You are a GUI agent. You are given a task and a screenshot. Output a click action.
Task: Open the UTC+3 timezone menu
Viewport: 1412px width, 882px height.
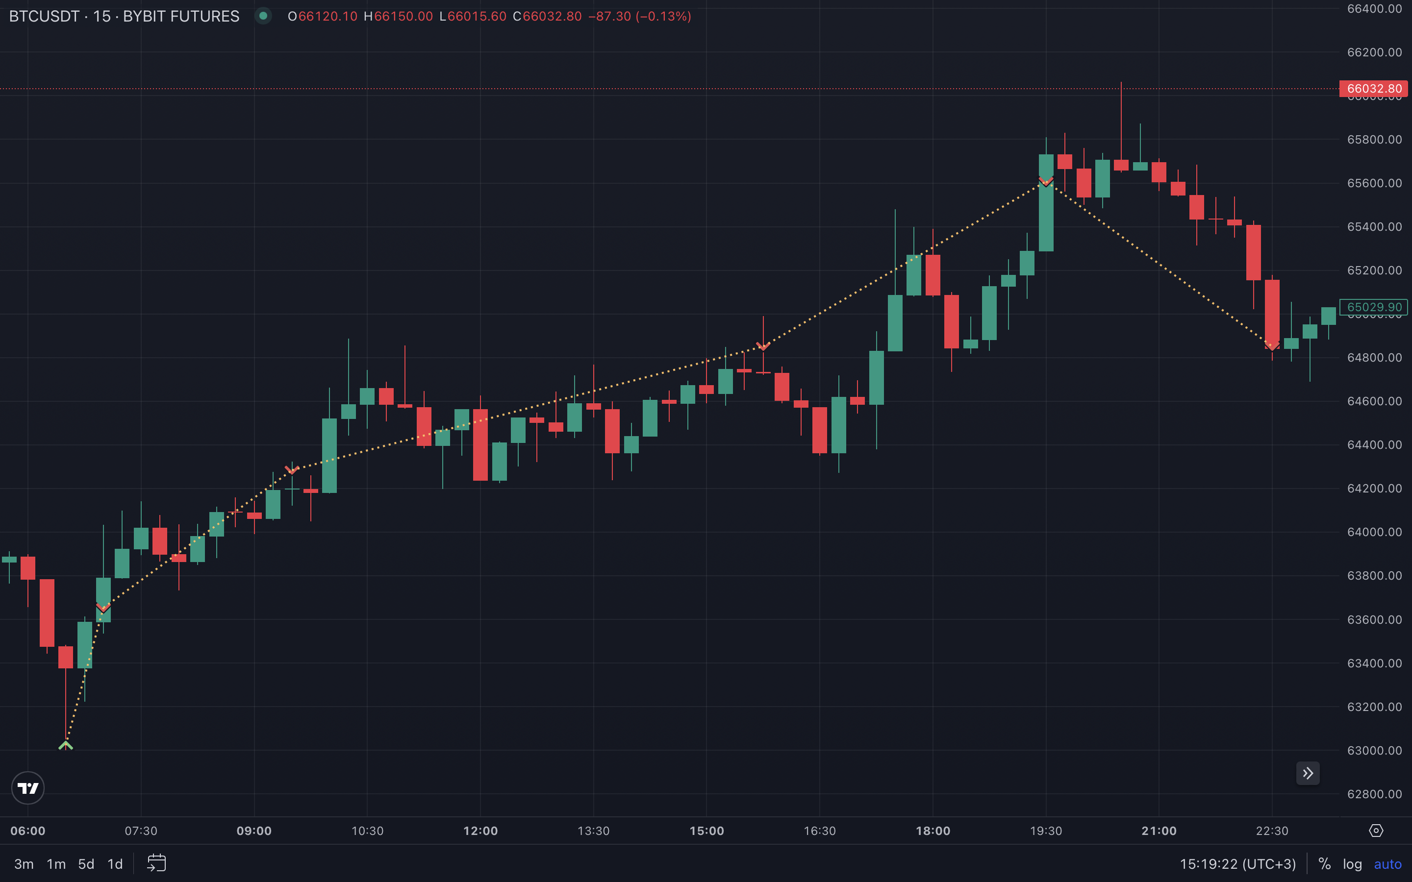pyautogui.click(x=1237, y=864)
